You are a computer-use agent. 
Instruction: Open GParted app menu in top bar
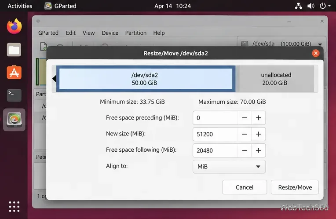tap(61, 6)
